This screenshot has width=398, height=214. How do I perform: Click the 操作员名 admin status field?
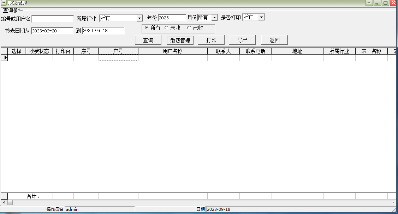pyautogui.click(x=100, y=209)
